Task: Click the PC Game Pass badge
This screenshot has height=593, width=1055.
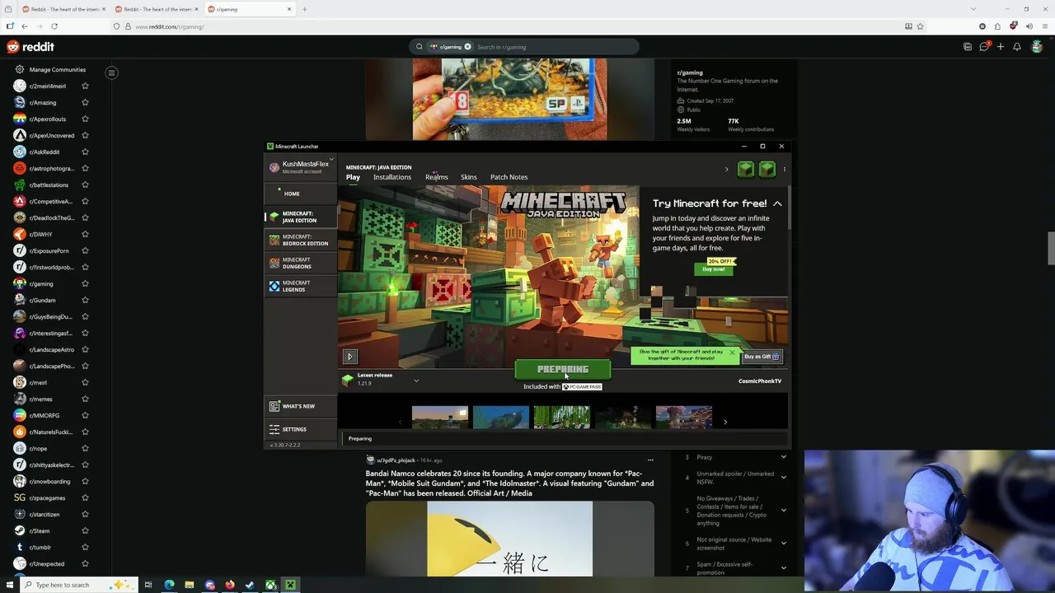Action: point(582,386)
